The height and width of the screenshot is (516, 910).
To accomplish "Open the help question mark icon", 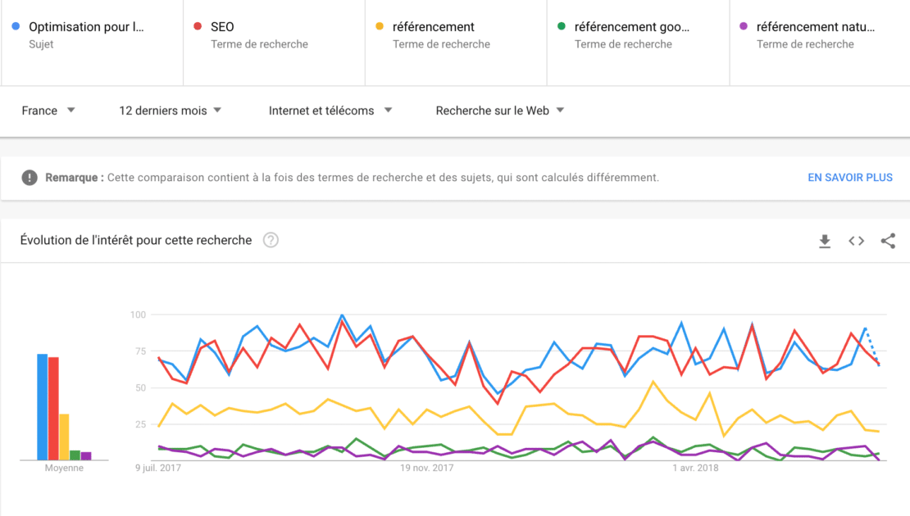I will coord(271,240).
